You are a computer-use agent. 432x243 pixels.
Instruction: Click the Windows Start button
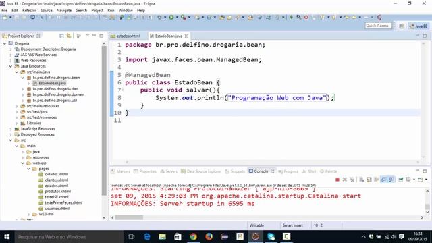pos(7,237)
